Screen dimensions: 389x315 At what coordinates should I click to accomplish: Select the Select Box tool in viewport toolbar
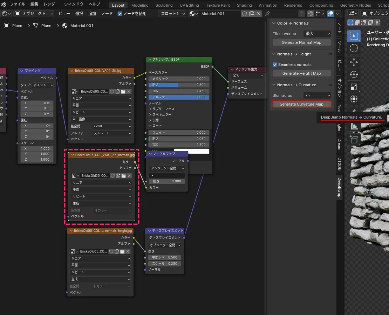coord(354,36)
